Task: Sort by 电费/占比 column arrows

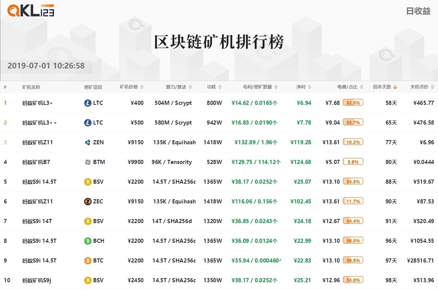Action: pyautogui.click(x=361, y=87)
